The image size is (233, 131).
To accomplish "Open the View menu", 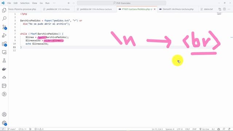I will point(35,3).
